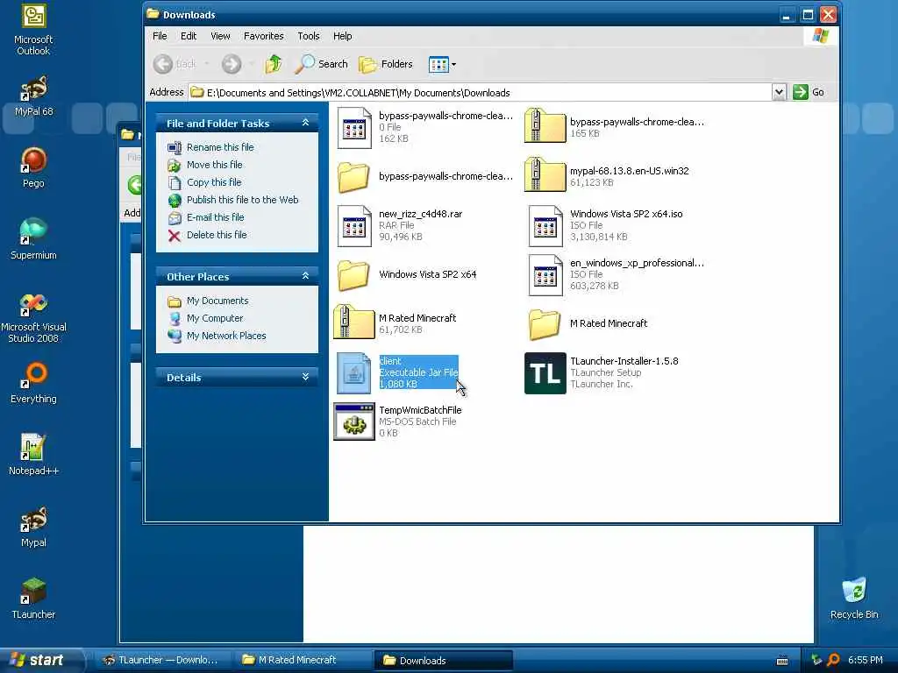Open the Favorites menu

click(263, 36)
